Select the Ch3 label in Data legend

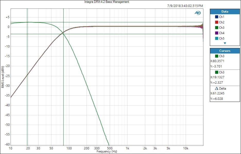(x=222, y=28)
